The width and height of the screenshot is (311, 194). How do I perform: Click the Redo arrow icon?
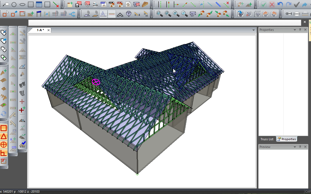tap(289, 4)
